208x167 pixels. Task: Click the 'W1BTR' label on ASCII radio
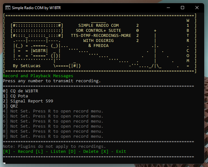pyautogui.click(x=39, y=51)
